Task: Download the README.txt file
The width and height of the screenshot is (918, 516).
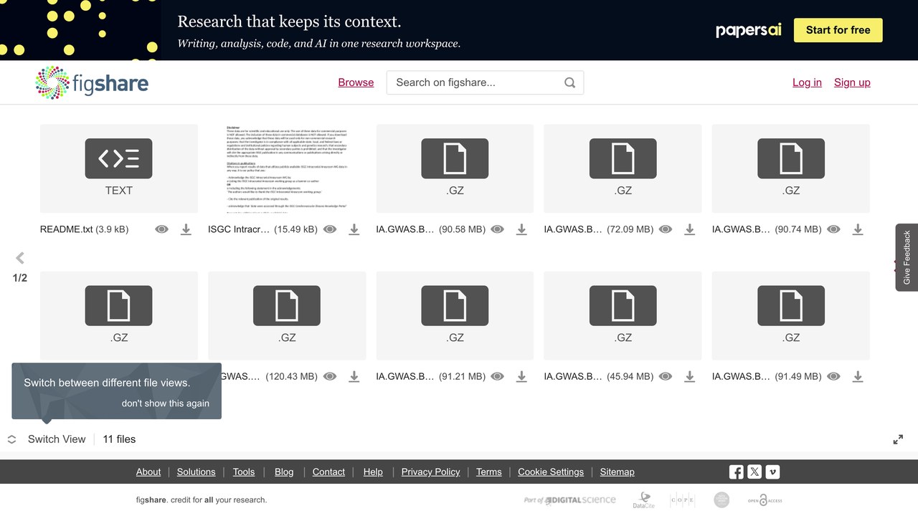Action: click(x=186, y=229)
